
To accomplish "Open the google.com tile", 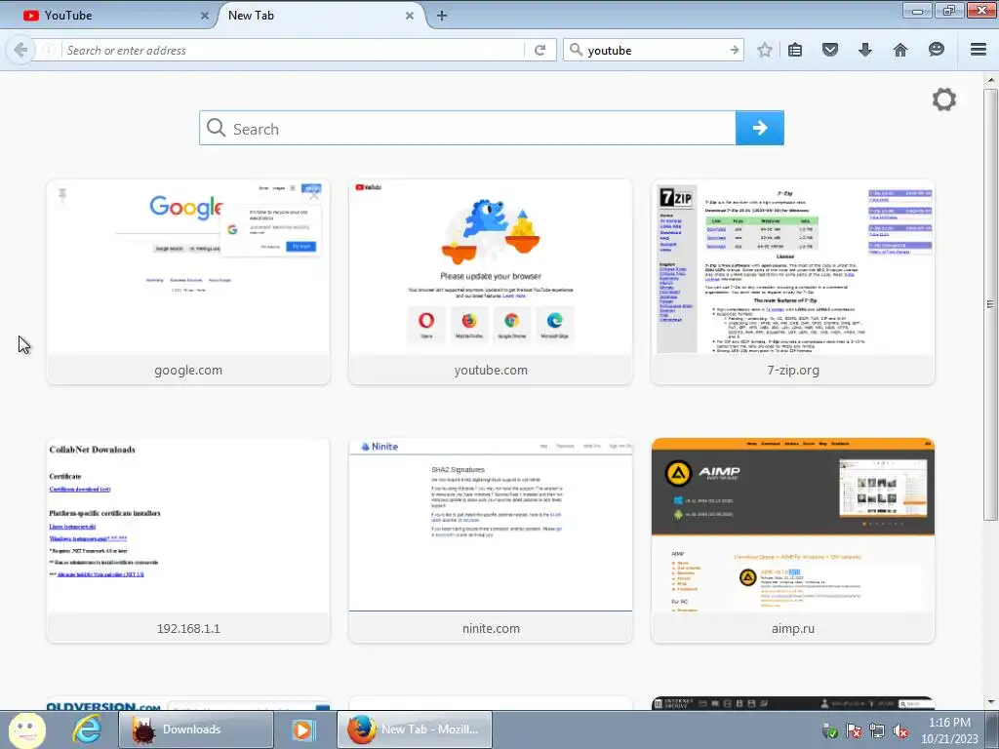I will 188,282.
